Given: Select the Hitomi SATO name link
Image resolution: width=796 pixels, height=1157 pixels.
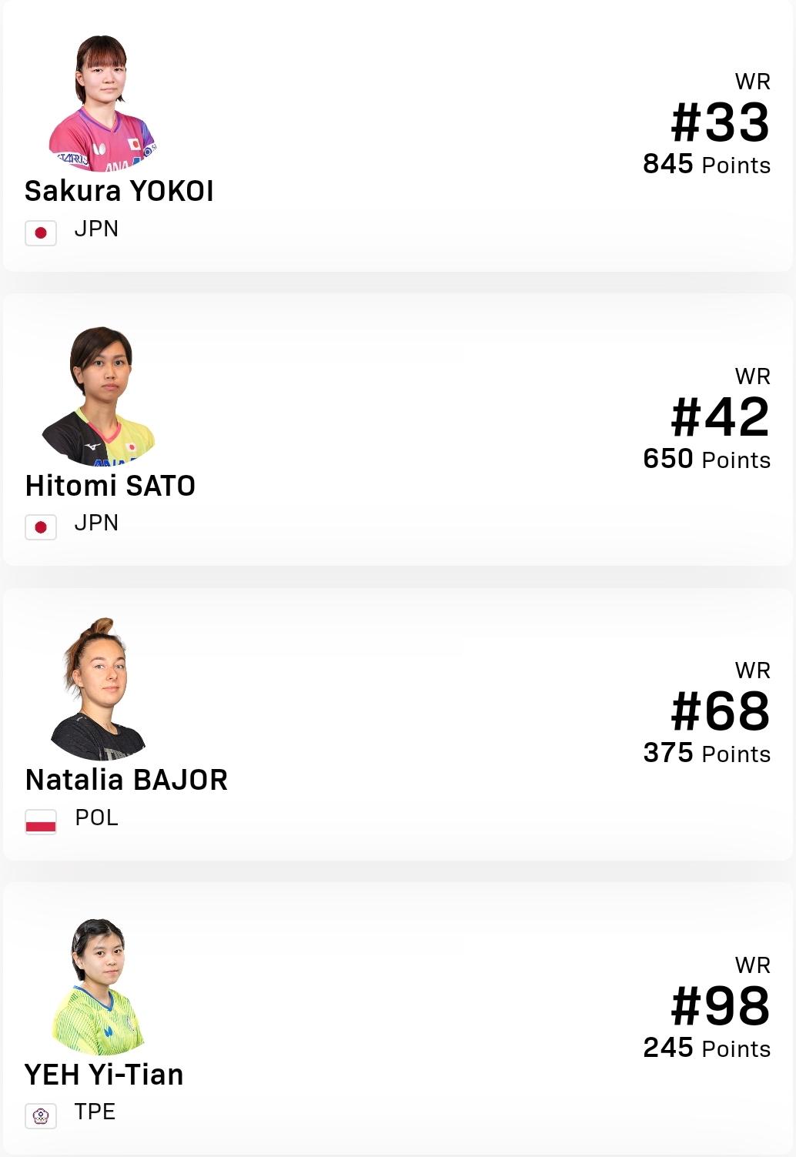Looking at the screenshot, I should [110, 486].
